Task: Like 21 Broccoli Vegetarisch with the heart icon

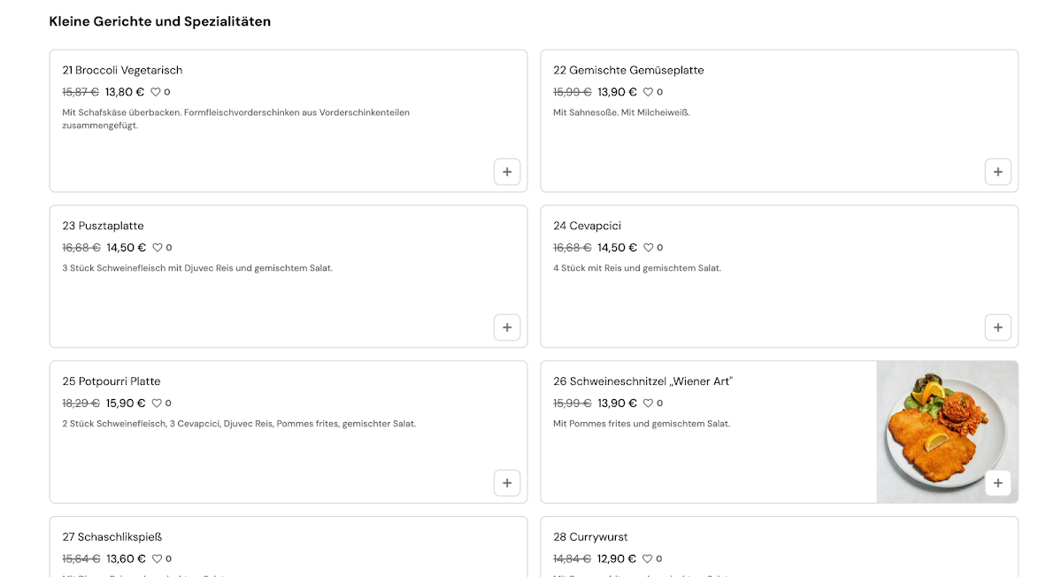Action: click(x=155, y=92)
